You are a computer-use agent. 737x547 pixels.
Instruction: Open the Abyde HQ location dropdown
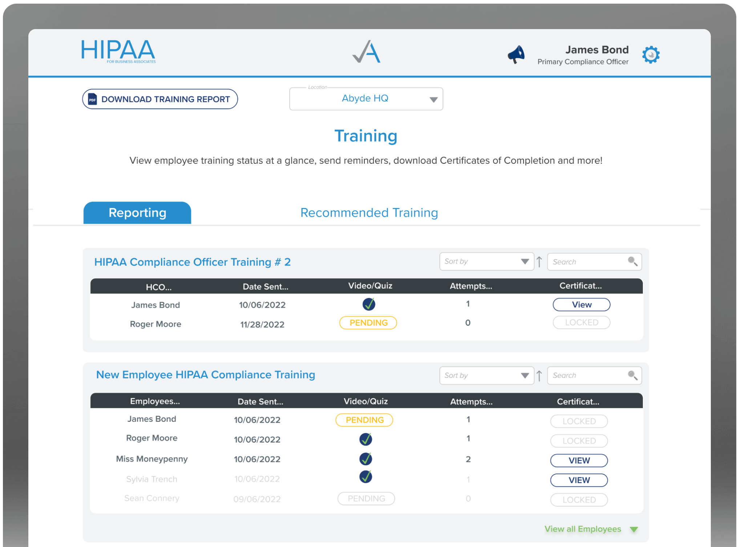pos(366,99)
